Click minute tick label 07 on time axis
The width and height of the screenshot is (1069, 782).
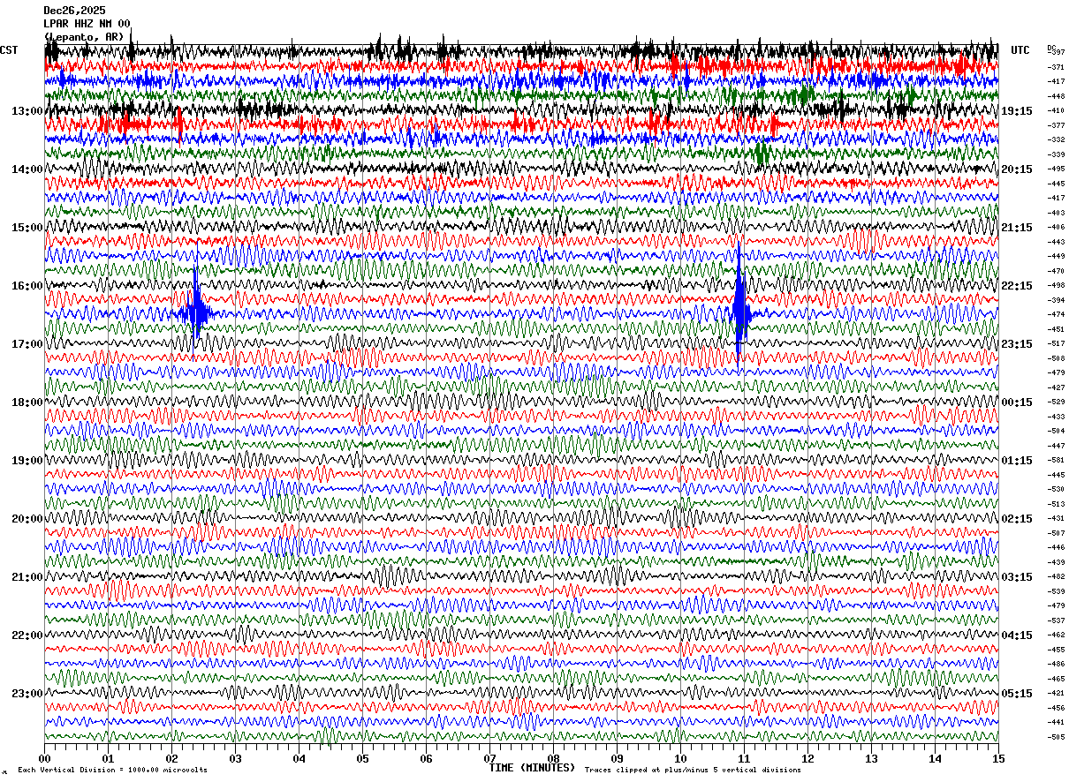pyautogui.click(x=489, y=758)
